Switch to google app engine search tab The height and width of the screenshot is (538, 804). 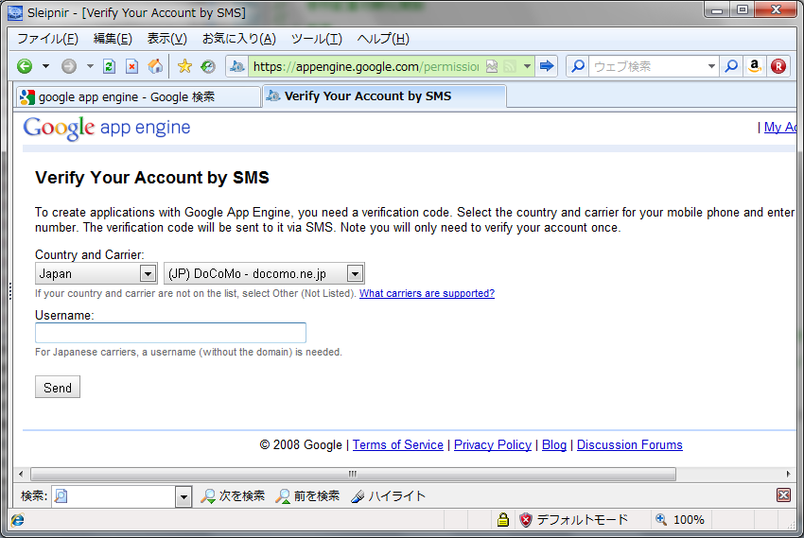(x=138, y=96)
